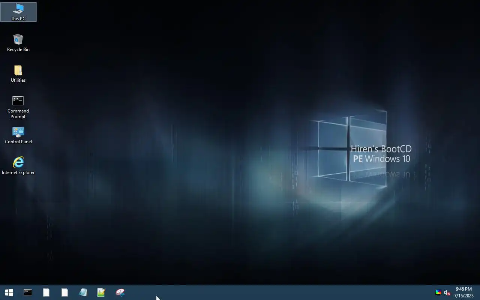
Task: Open the tilted notepad icon in the taskbar
Action: (x=83, y=292)
